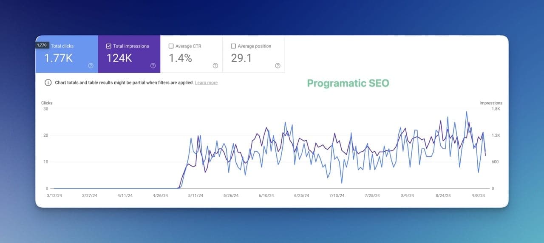
Task: Click the 30 clicks axis value
Action: [x=46, y=109]
